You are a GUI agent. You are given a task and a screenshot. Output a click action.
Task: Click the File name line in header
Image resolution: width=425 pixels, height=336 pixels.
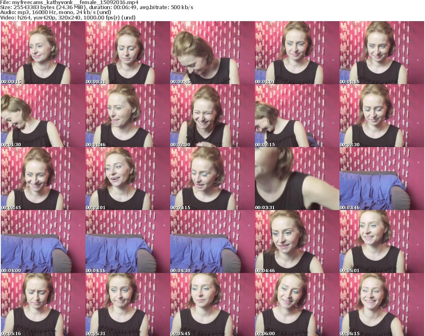click(x=69, y=2)
